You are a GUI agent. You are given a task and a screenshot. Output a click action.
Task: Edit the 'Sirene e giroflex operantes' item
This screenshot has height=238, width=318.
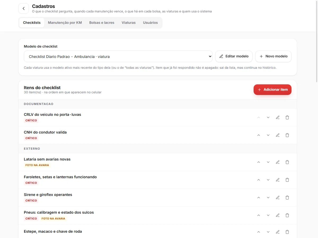coord(278,198)
